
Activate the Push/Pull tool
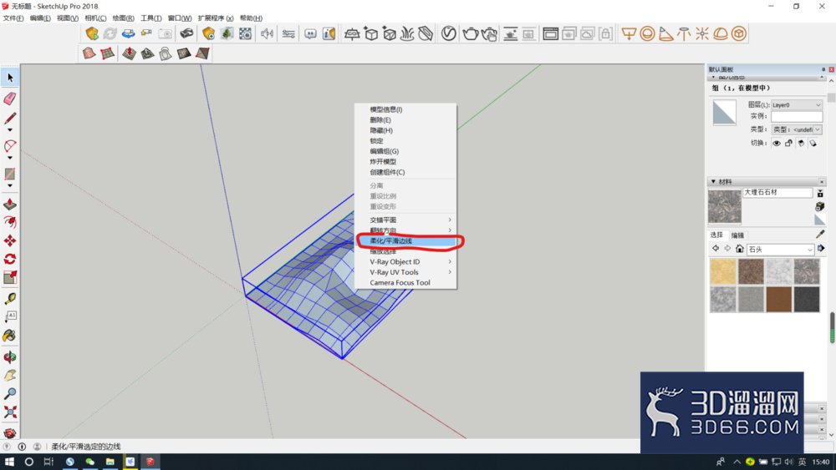pos(10,205)
